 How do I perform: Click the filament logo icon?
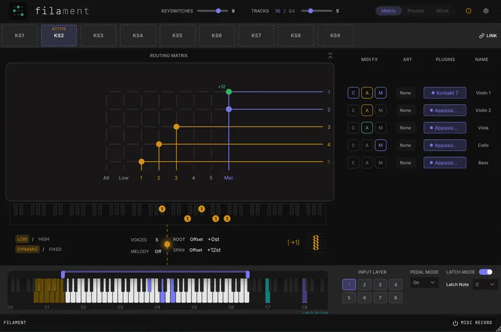[x=18, y=11]
